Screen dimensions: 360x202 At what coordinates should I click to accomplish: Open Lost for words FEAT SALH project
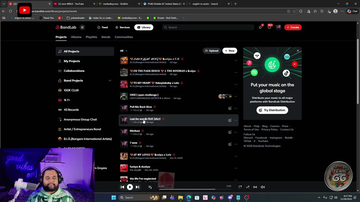145,119
